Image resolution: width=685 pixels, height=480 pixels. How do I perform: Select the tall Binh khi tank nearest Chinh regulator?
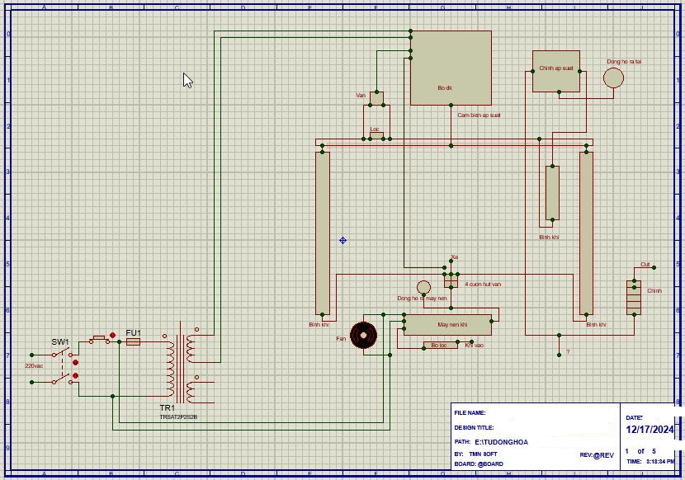(586, 233)
